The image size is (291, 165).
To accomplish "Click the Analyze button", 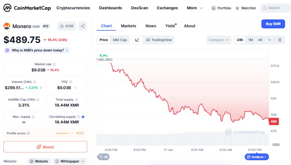I will tap(257, 157).
